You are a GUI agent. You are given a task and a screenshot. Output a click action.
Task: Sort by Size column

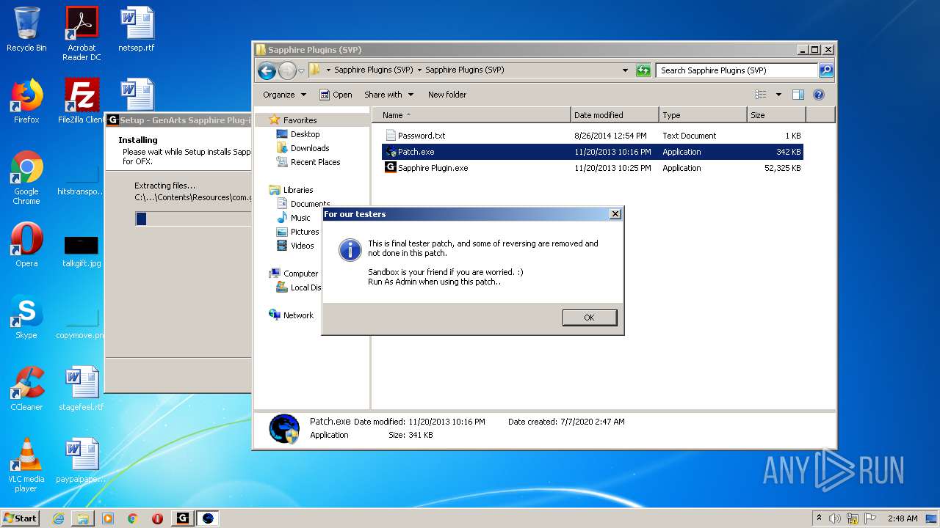776,115
